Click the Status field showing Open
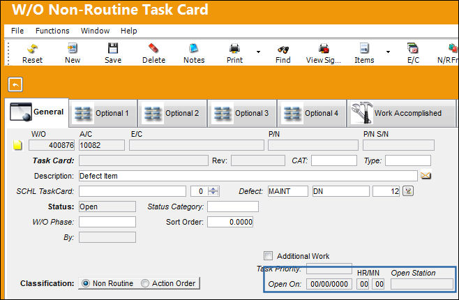 (x=107, y=207)
